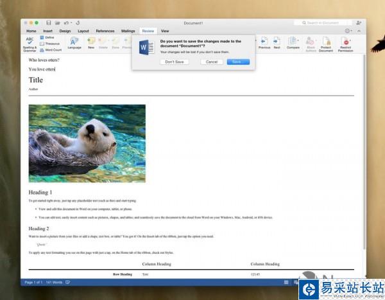385x300 pixels.
Task: Cancel the save dialog
Action: pos(212,62)
